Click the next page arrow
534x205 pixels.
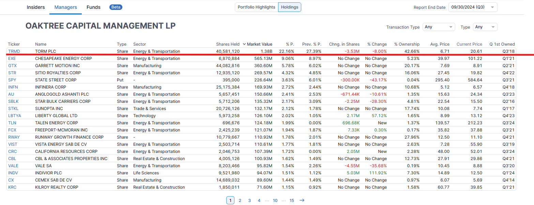(x=302, y=201)
